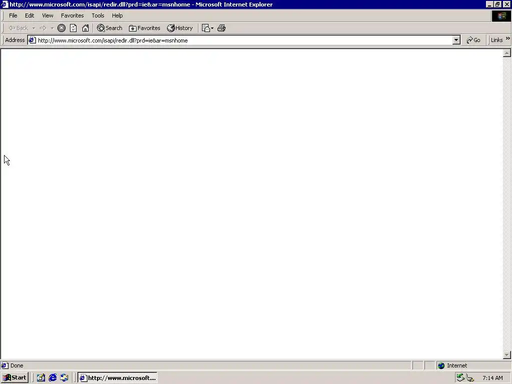Restore down the browser window
This screenshot has width=512, height=384.
[x=497, y=4]
